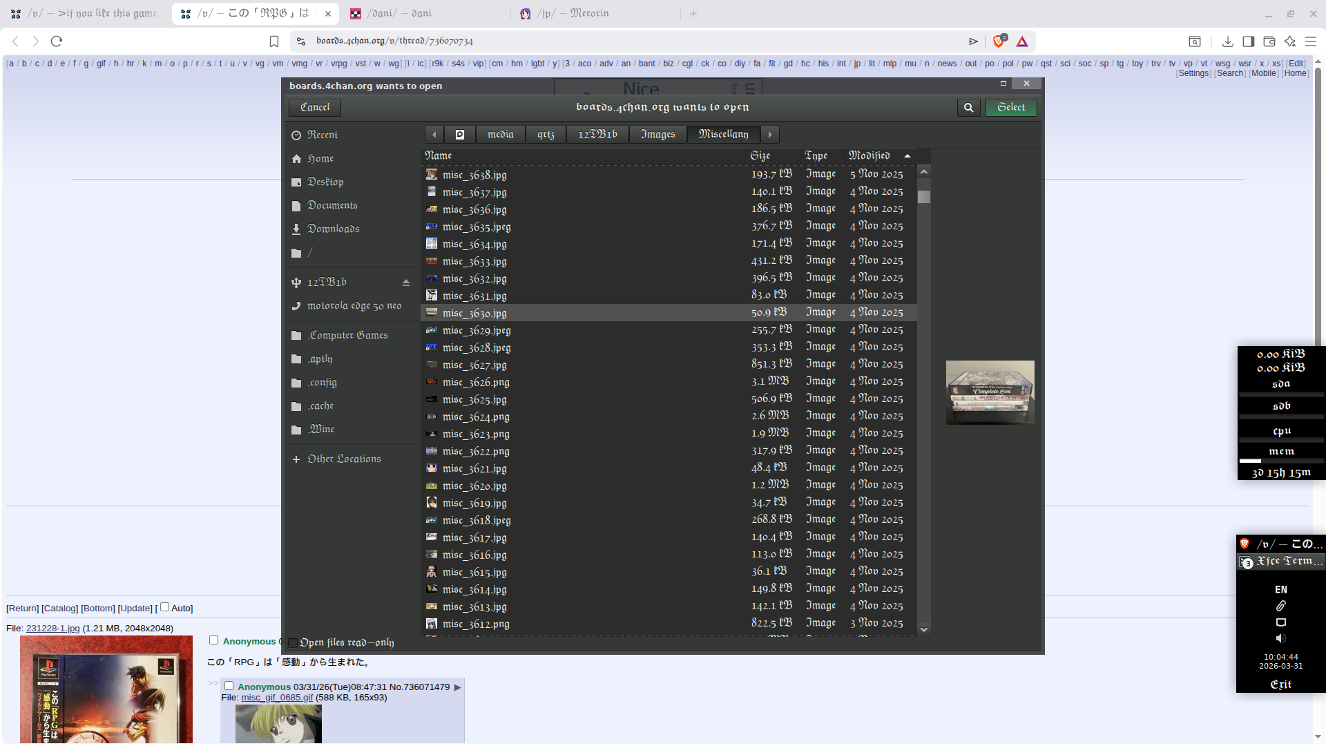This screenshot has height=746, width=1326.
Task: Open the 231228-1.jpg file link
Action: 52,629
